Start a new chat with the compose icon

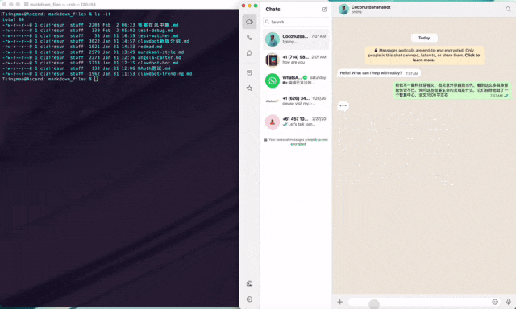pyautogui.click(x=324, y=10)
